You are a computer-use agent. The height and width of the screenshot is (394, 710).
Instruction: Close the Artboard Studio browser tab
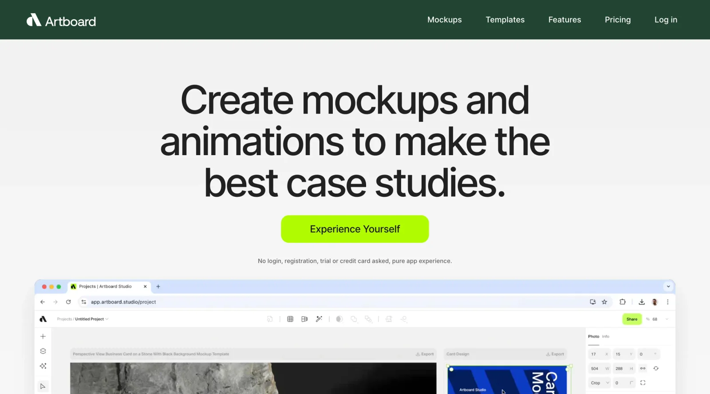[145, 287]
